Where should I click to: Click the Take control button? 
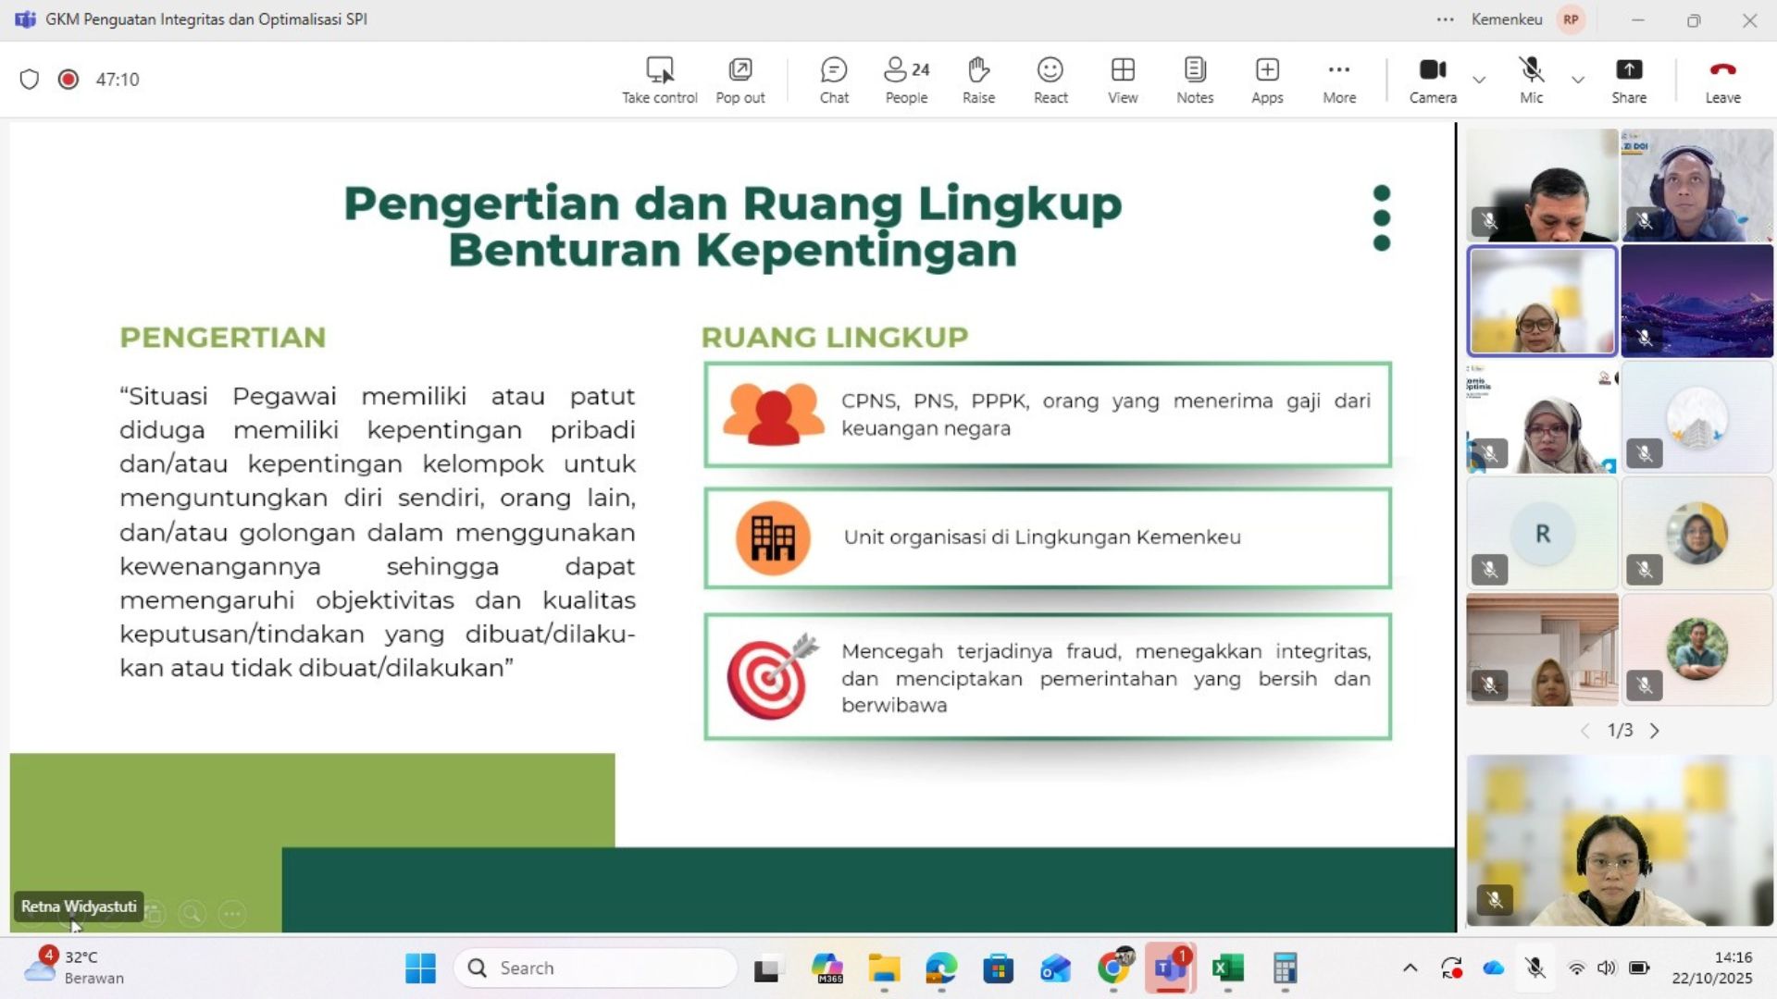pyautogui.click(x=659, y=80)
